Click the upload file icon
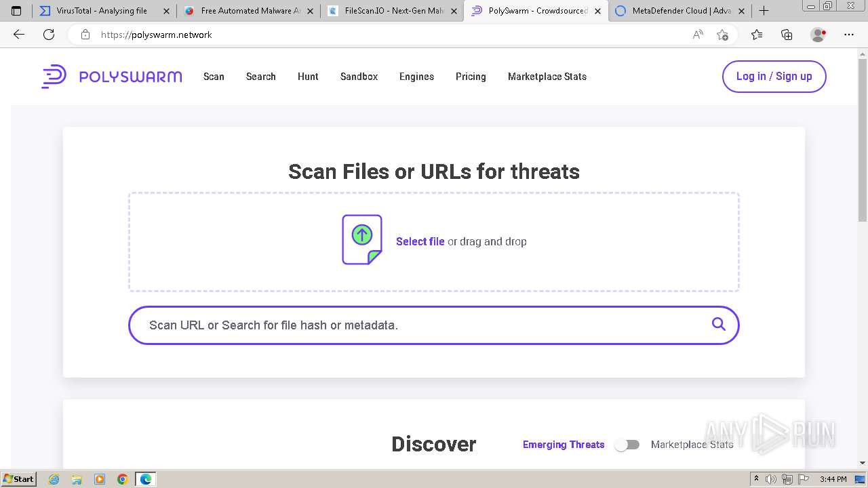 click(x=362, y=239)
